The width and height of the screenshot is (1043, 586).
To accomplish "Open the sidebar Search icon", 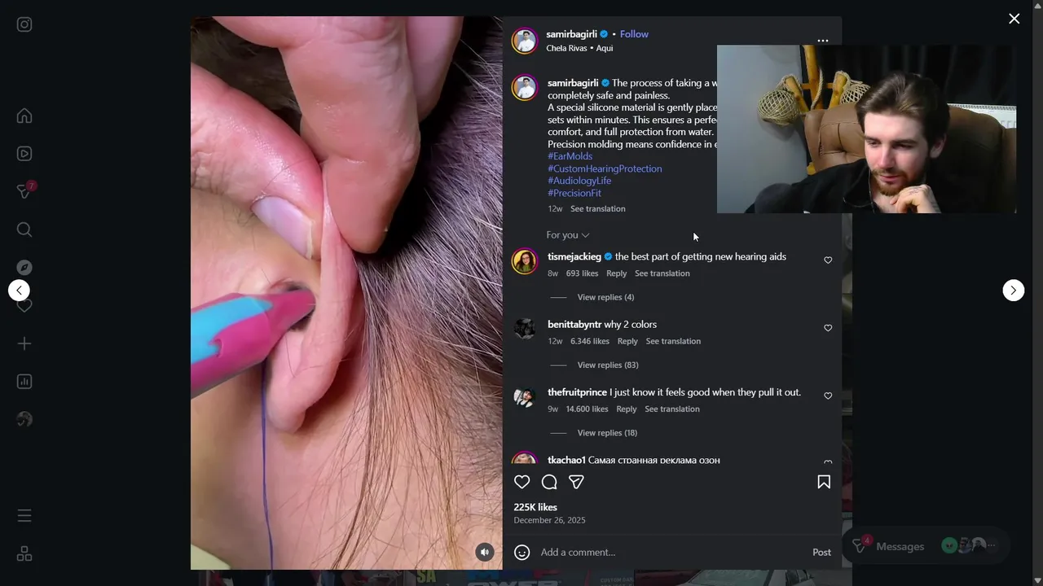I will click(24, 230).
